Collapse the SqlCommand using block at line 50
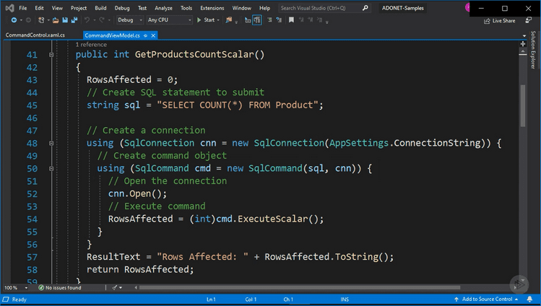The image size is (541, 306). (51, 168)
